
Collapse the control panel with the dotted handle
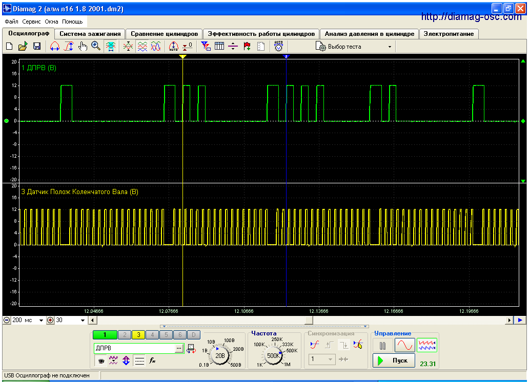(x=264, y=326)
